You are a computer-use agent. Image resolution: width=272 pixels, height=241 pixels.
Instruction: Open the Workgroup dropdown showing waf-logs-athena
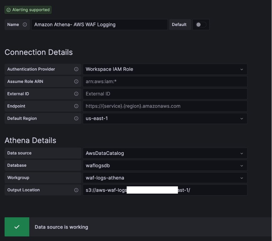click(165, 178)
